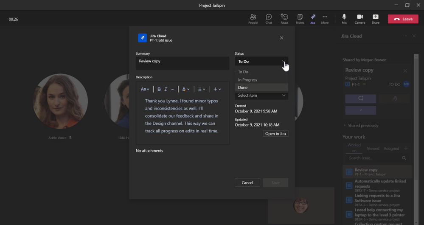Select 'Linking requests to a Jira Software issue'
Screen dimensions: 424x225
click(377, 200)
